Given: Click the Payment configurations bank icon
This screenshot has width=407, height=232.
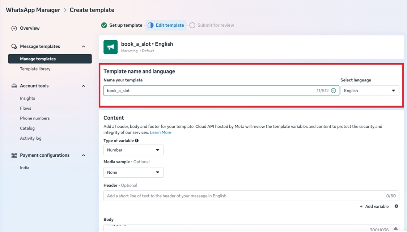Looking at the screenshot, I should (x=14, y=155).
